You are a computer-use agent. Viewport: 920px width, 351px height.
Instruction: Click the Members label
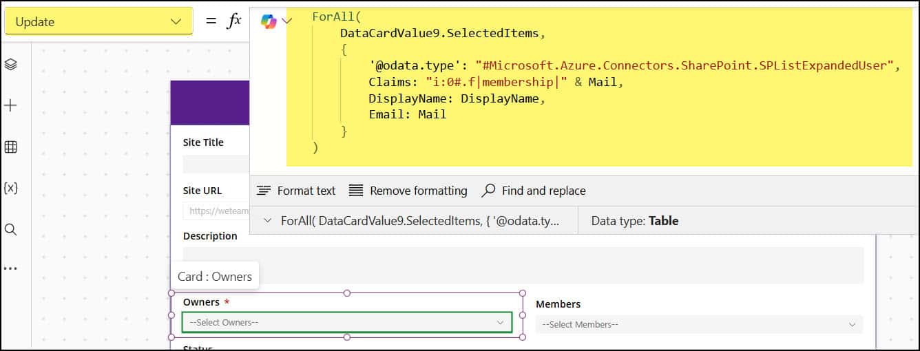pyautogui.click(x=558, y=304)
